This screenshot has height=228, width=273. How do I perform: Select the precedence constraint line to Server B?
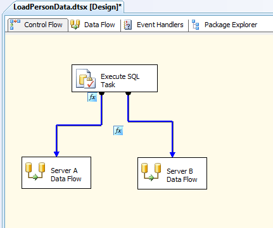coord(150,121)
